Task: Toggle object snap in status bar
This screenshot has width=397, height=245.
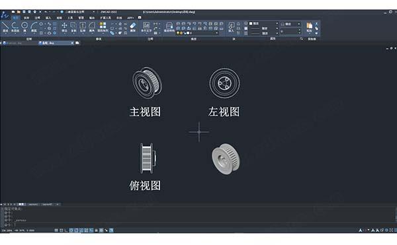Action: [76, 230]
